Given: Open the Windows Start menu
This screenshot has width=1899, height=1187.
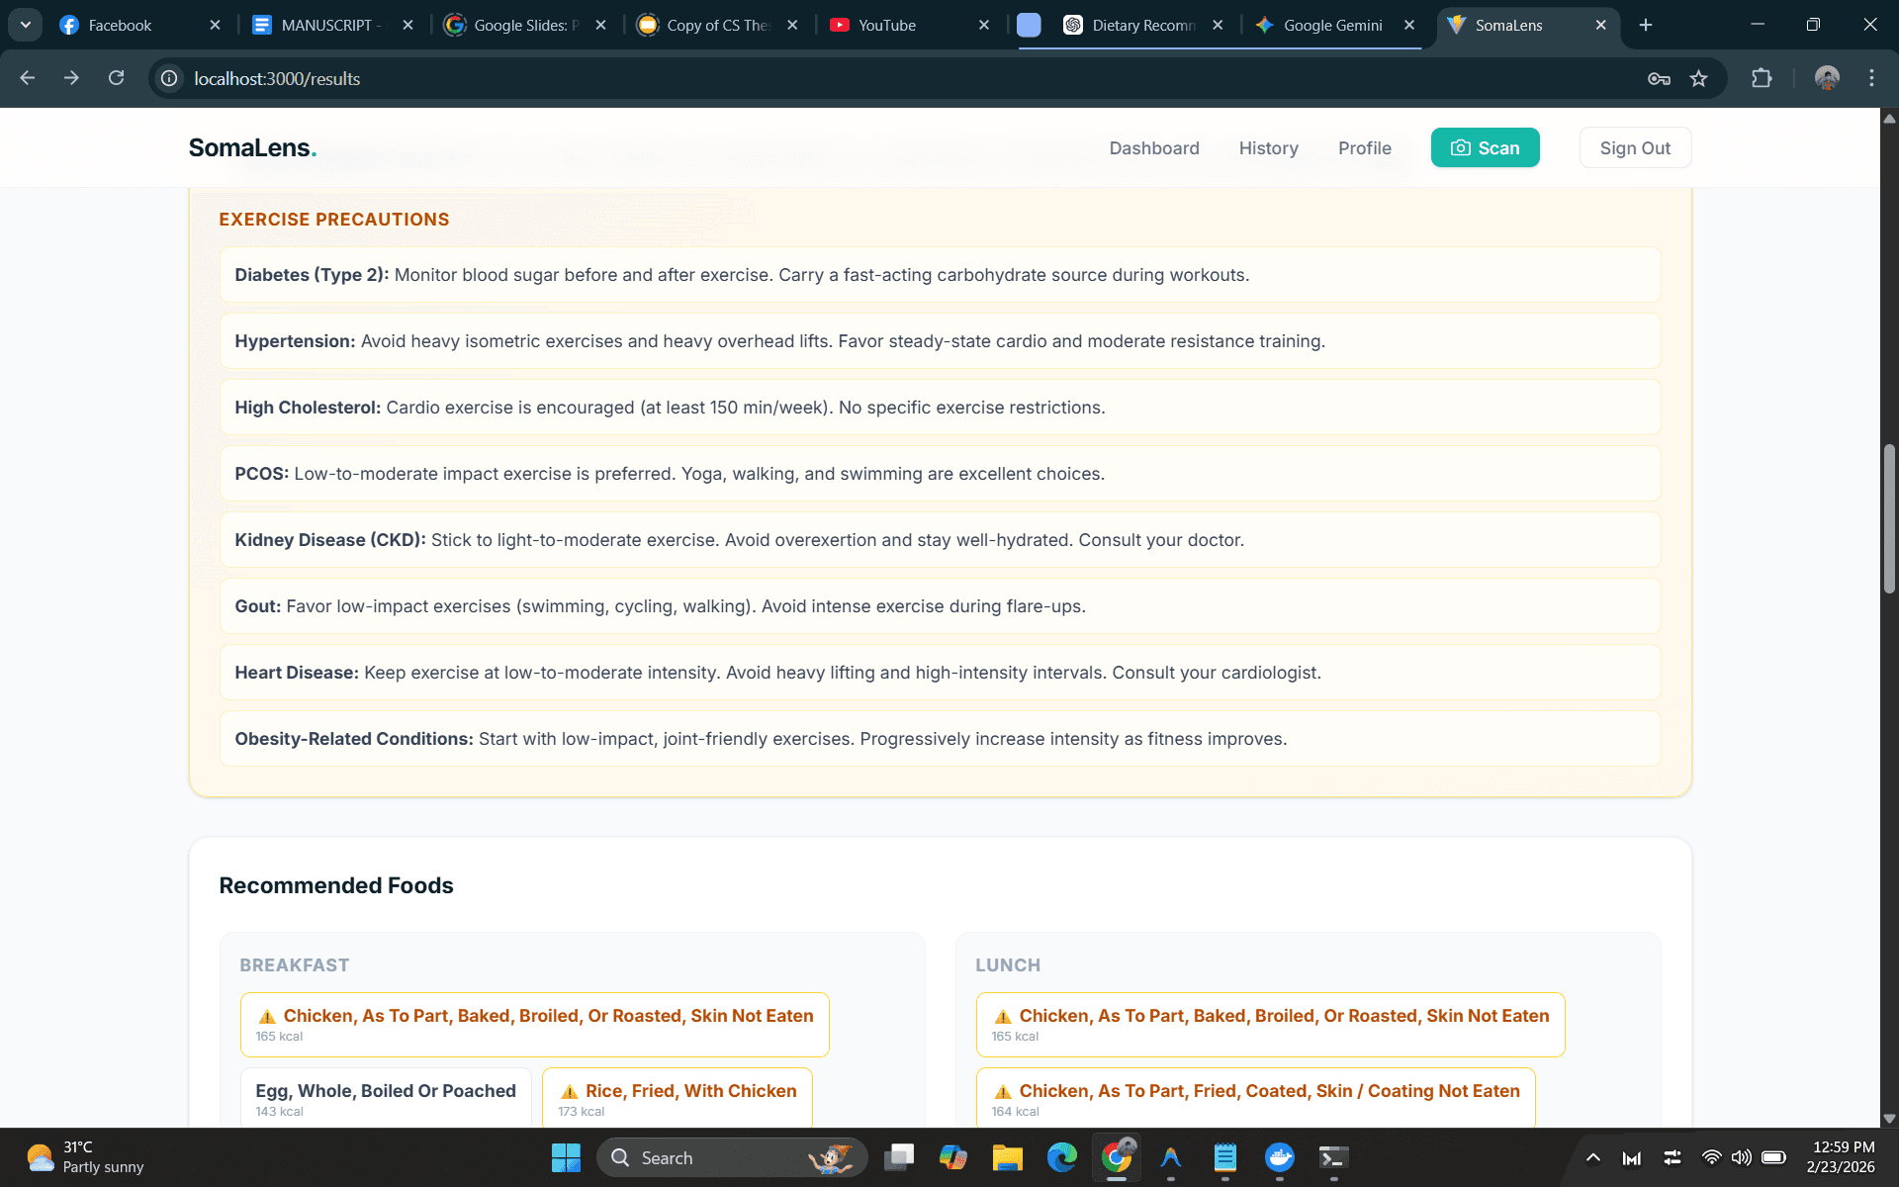Looking at the screenshot, I should (x=566, y=1157).
